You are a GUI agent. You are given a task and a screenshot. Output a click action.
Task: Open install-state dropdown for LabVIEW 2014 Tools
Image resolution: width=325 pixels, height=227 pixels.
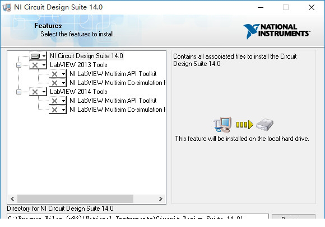point(38,92)
